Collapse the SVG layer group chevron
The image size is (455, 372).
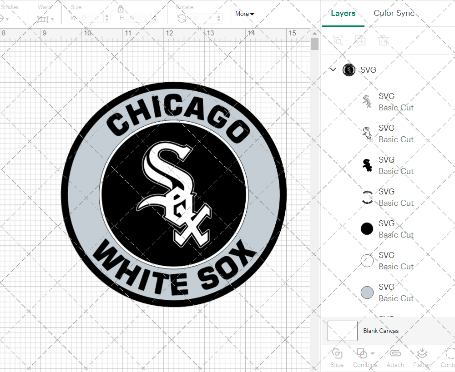[x=333, y=69]
